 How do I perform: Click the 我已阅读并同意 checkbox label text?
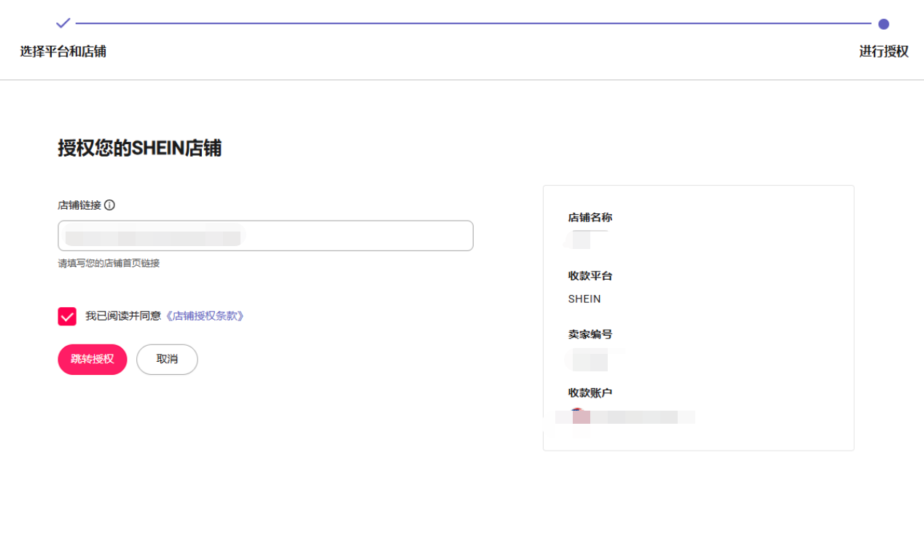pos(123,316)
